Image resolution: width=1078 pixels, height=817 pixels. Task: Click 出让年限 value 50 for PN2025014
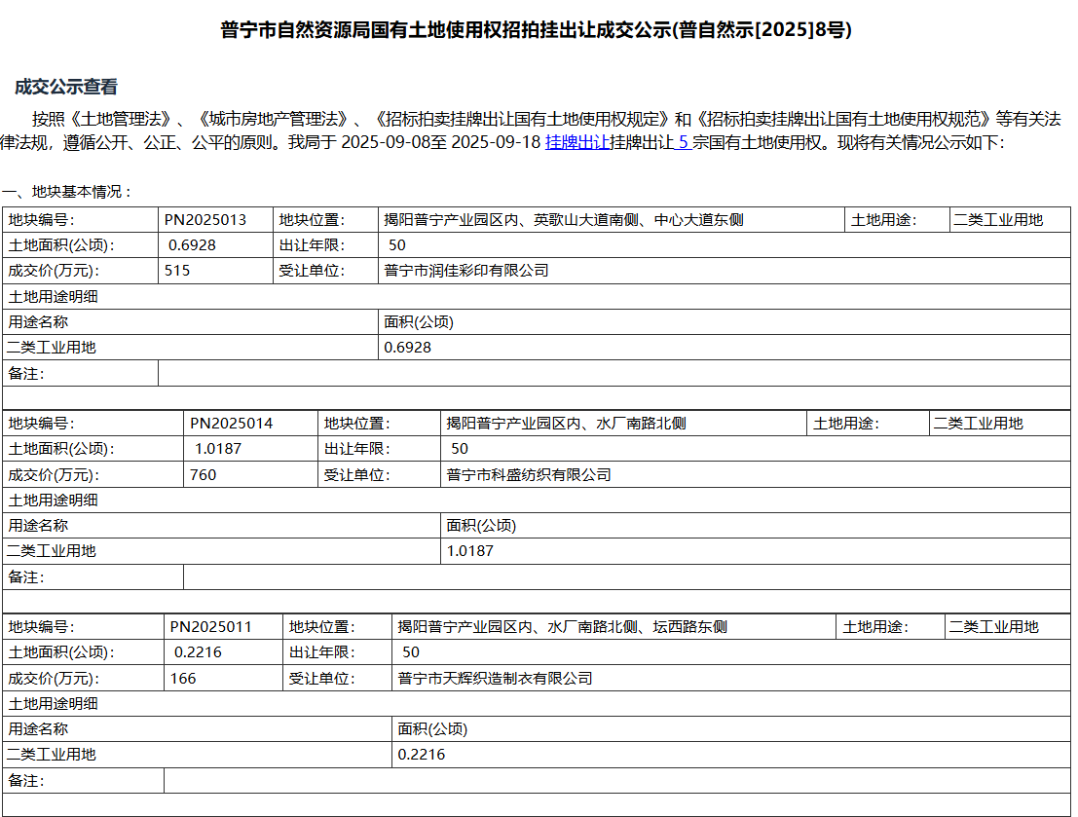tap(460, 449)
